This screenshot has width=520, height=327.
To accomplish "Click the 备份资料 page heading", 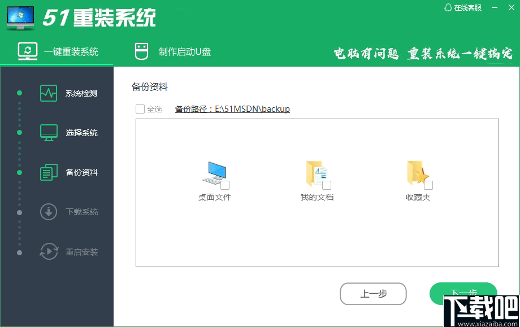I will [150, 87].
